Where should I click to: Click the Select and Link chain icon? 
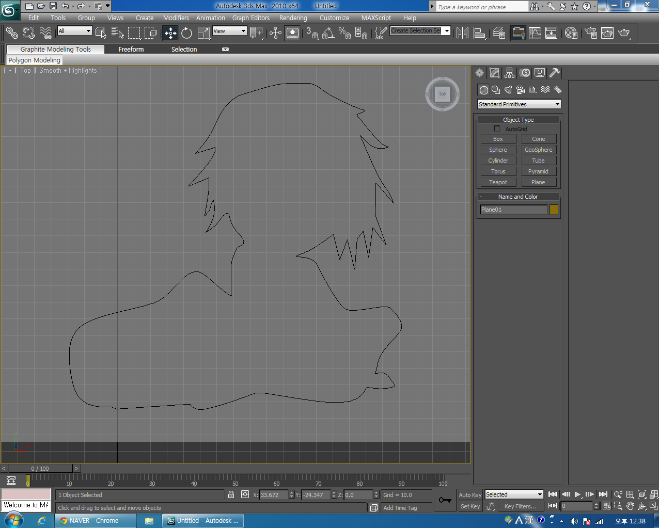click(11, 33)
